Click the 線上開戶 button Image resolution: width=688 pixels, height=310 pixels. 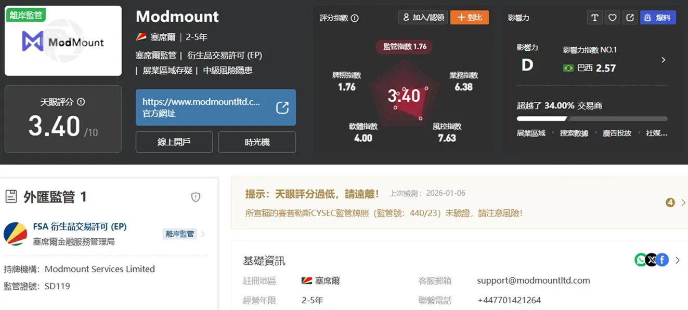(x=174, y=142)
